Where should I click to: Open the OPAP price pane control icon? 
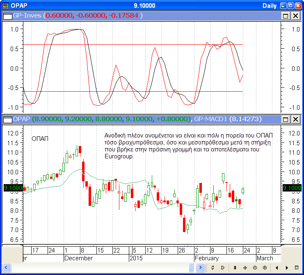8,119
